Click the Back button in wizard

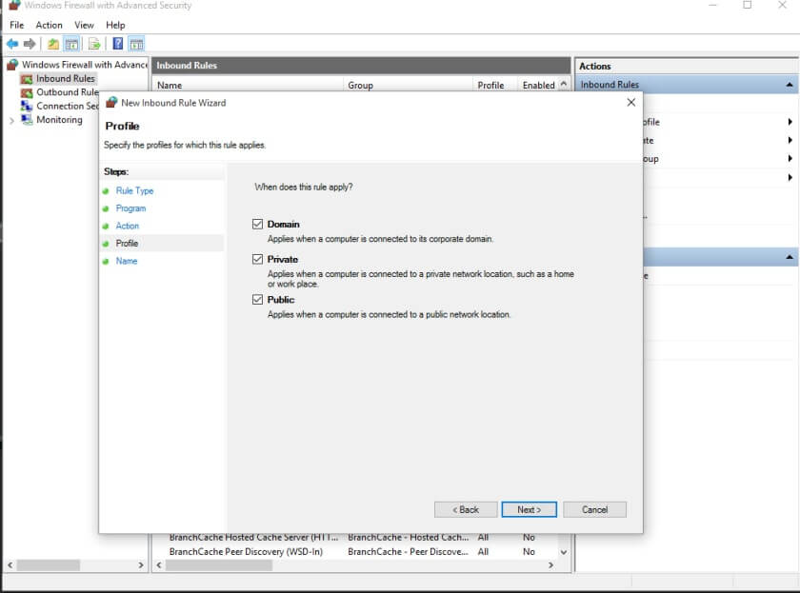tap(466, 509)
